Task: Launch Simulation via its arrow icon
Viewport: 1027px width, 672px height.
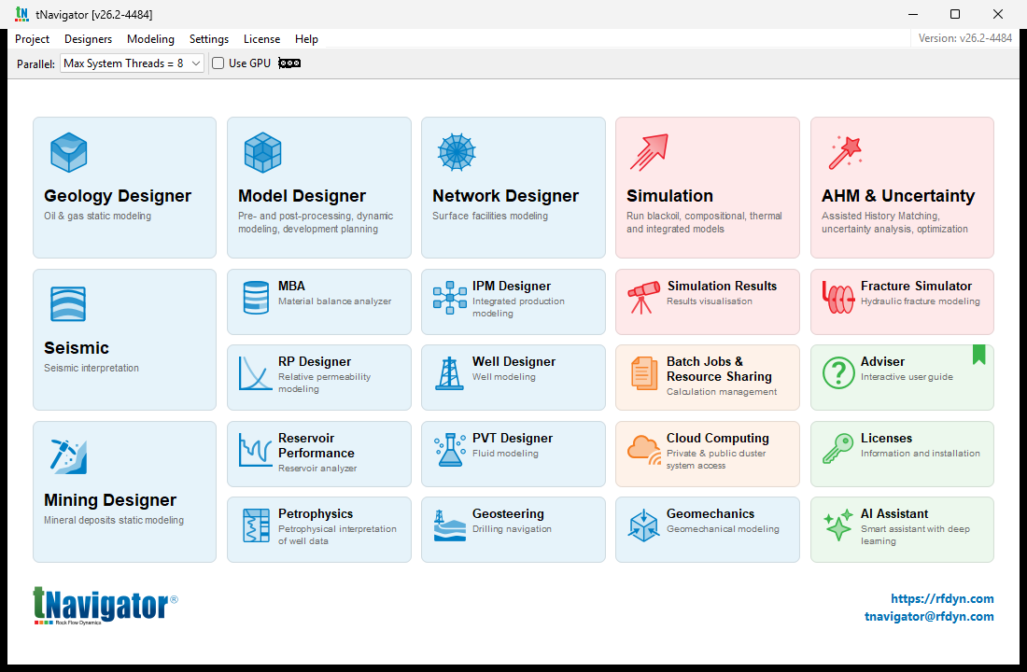Action: click(649, 152)
